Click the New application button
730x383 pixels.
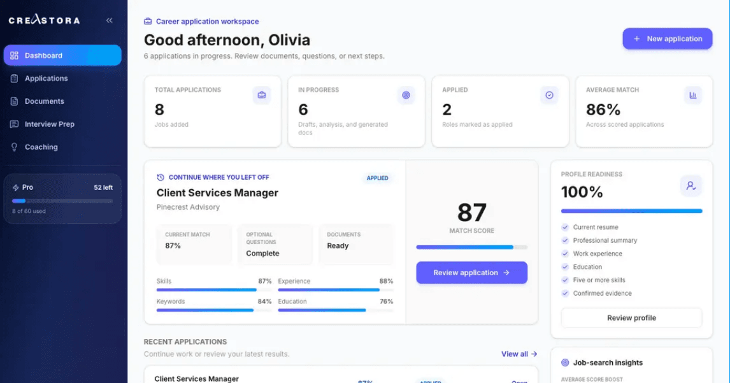(x=667, y=39)
